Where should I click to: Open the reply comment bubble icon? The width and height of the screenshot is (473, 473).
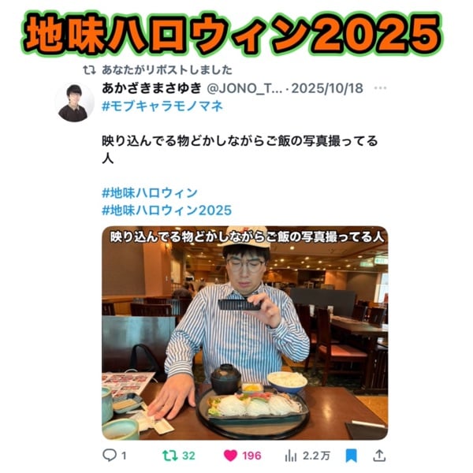[x=110, y=455]
